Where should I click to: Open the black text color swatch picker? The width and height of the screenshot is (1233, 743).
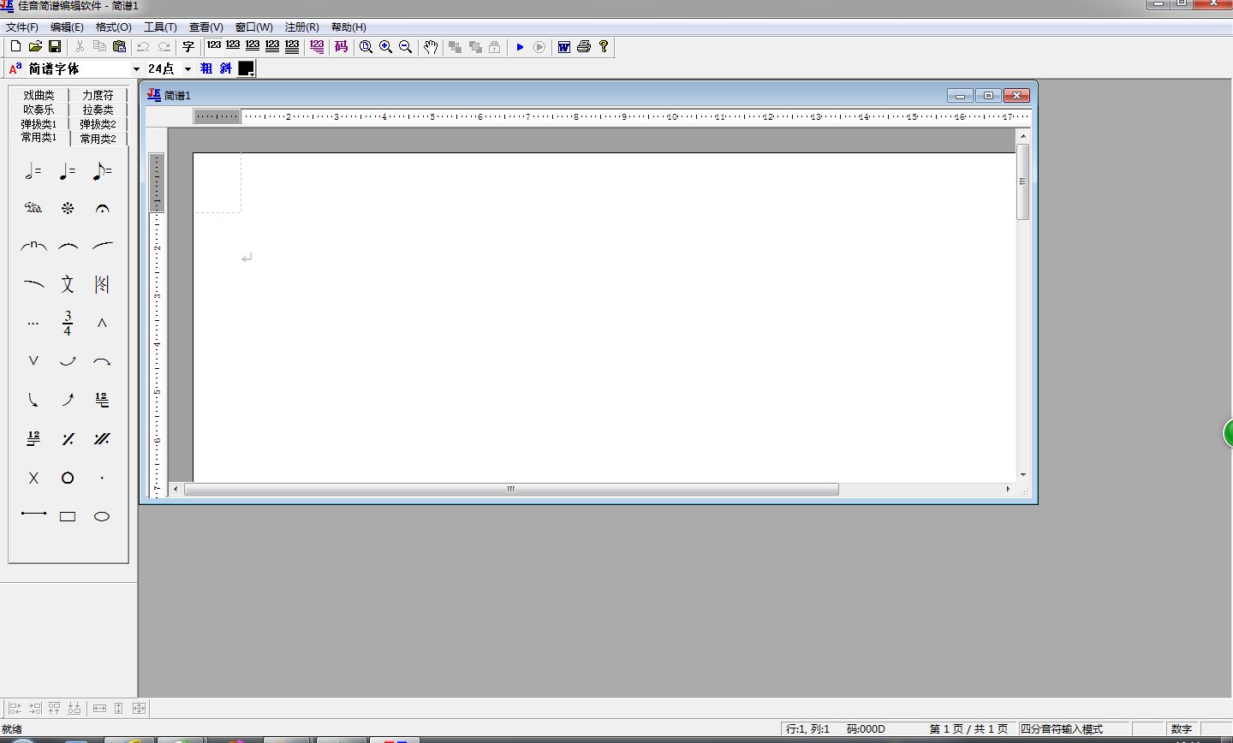coord(247,68)
